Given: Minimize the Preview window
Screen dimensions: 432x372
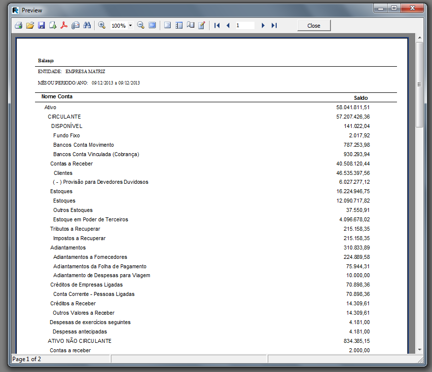Looking at the screenshot, I should tap(381, 8).
